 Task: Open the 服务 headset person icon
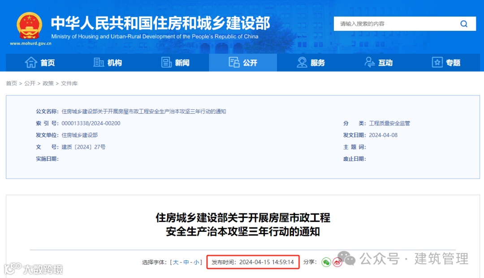coord(302,63)
